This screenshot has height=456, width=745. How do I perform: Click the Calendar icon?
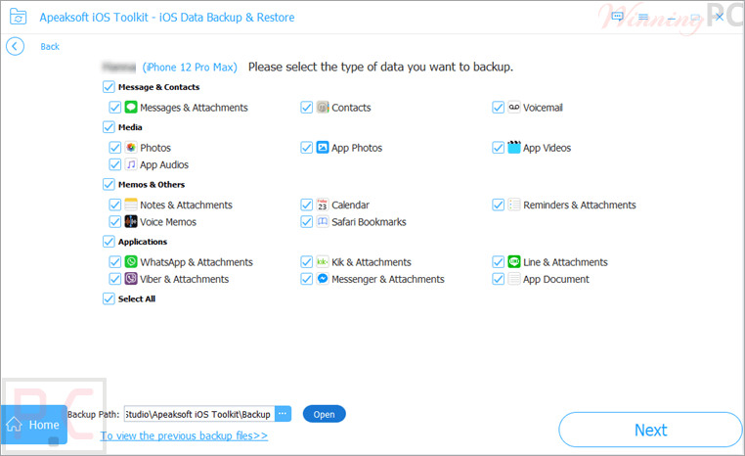[x=323, y=205]
